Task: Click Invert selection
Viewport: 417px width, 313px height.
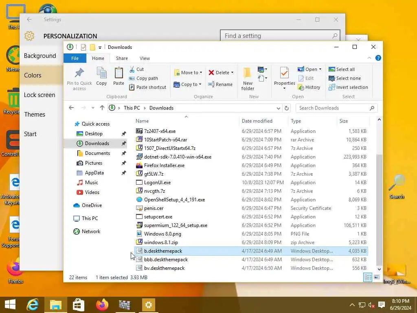Action: (x=348, y=87)
